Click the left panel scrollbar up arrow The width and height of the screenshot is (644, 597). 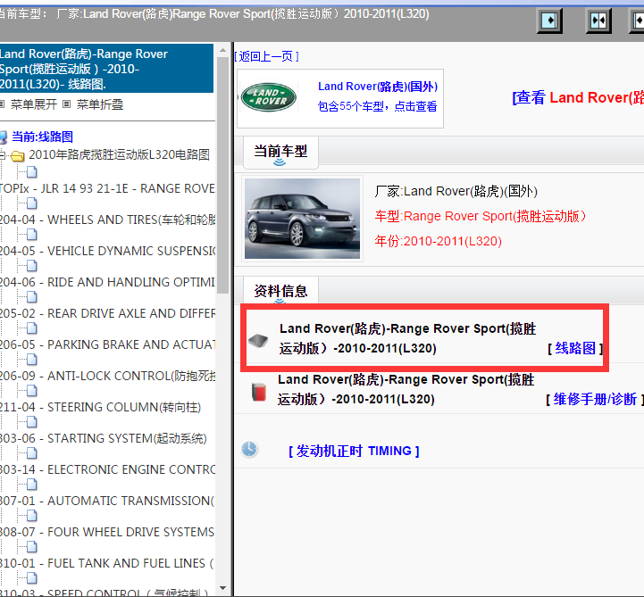click(223, 51)
